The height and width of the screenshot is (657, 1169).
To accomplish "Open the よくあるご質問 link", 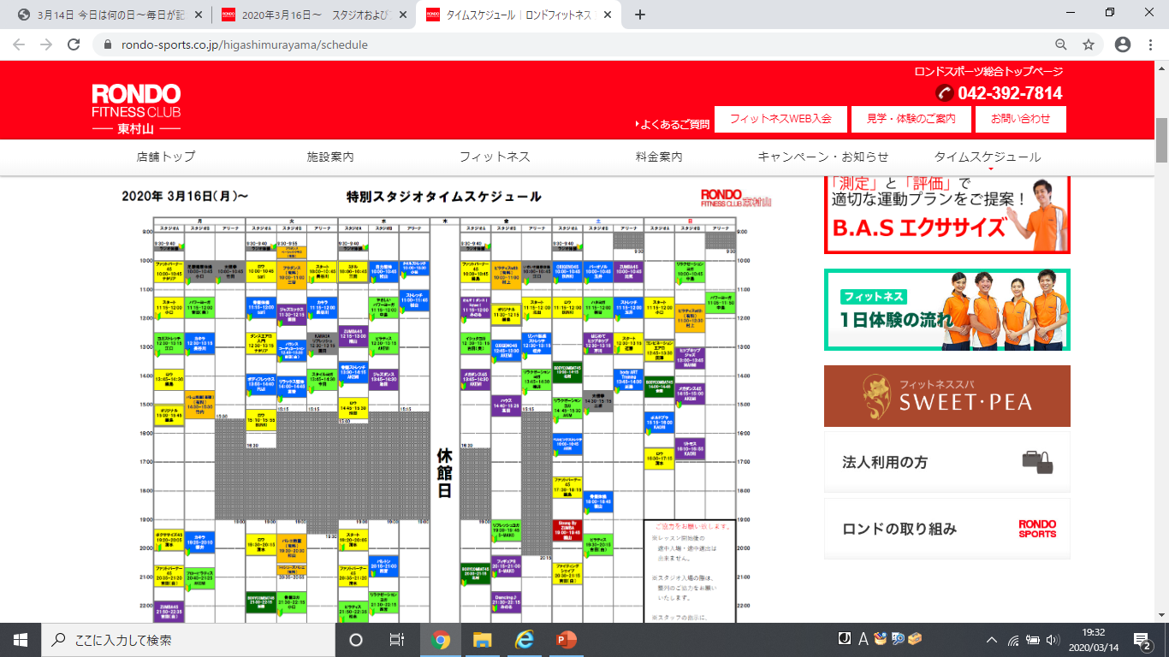I will pyautogui.click(x=674, y=124).
